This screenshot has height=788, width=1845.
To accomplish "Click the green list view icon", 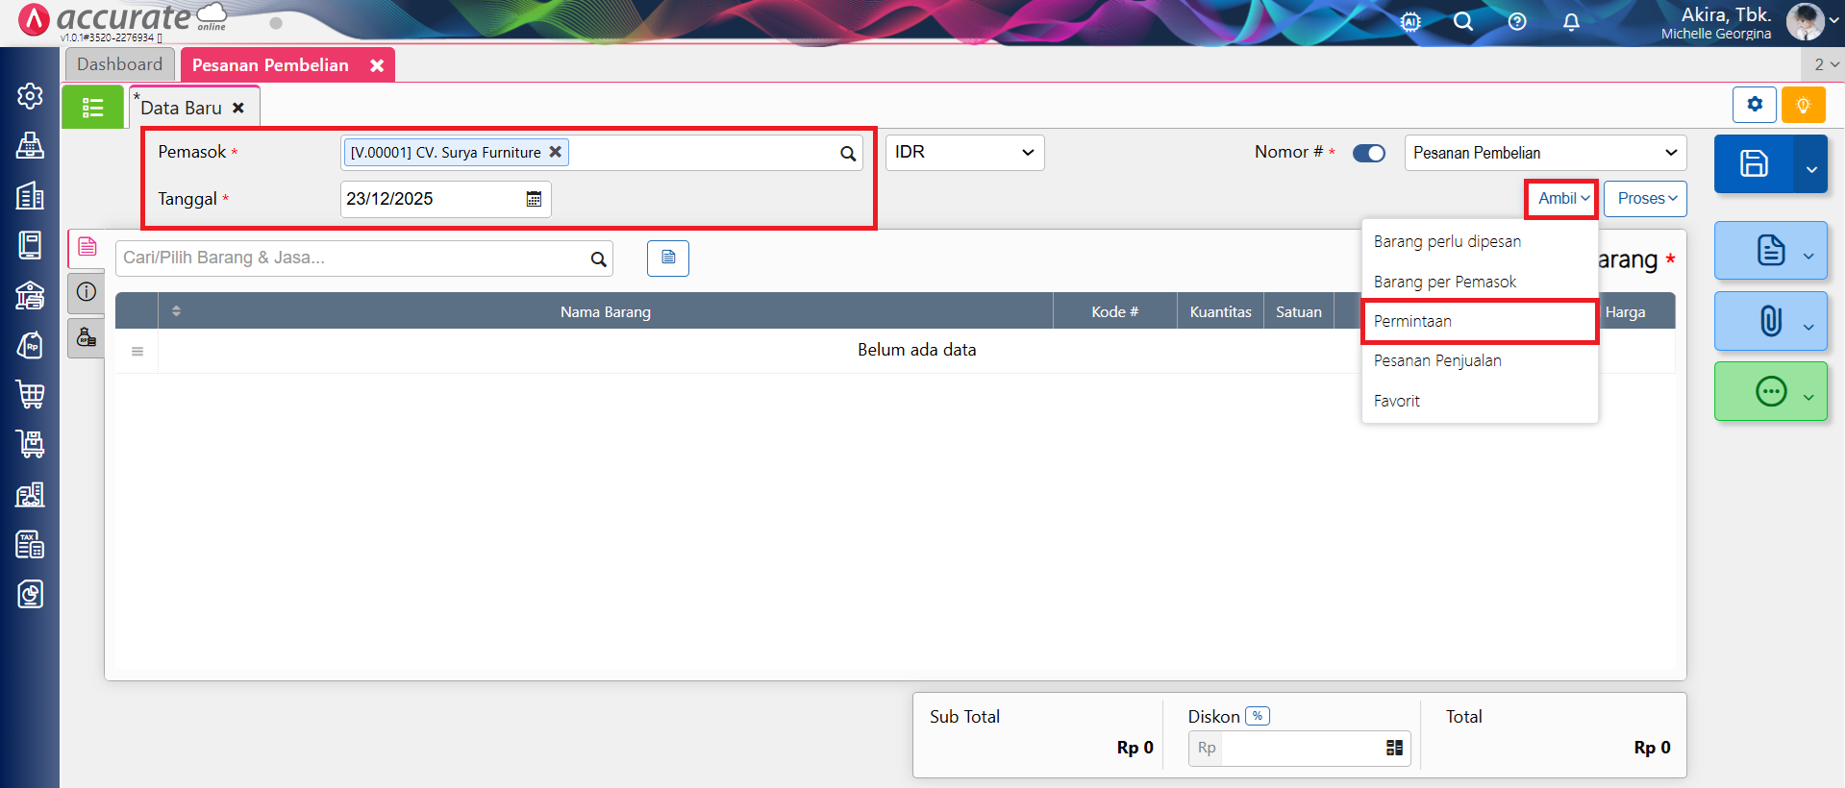I will click(x=92, y=108).
